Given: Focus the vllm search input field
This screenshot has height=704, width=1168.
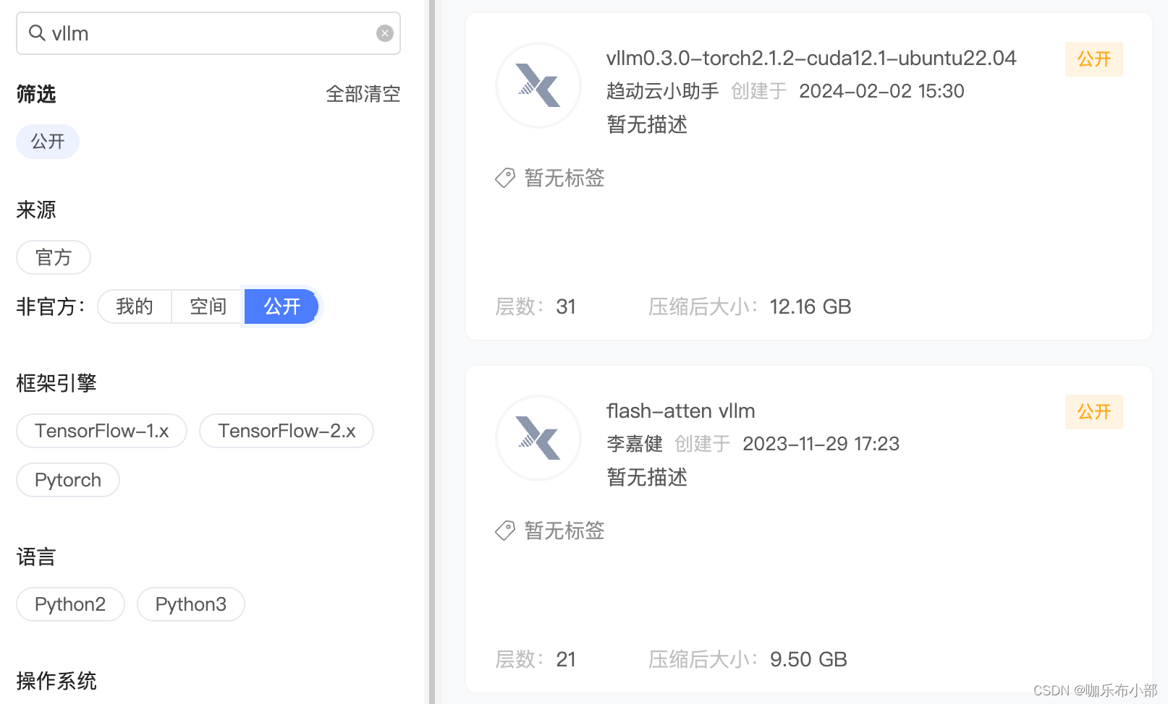Looking at the screenshot, I should [x=208, y=33].
